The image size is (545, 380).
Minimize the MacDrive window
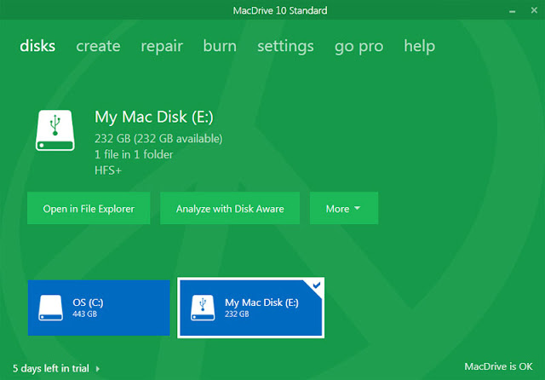[512, 11]
